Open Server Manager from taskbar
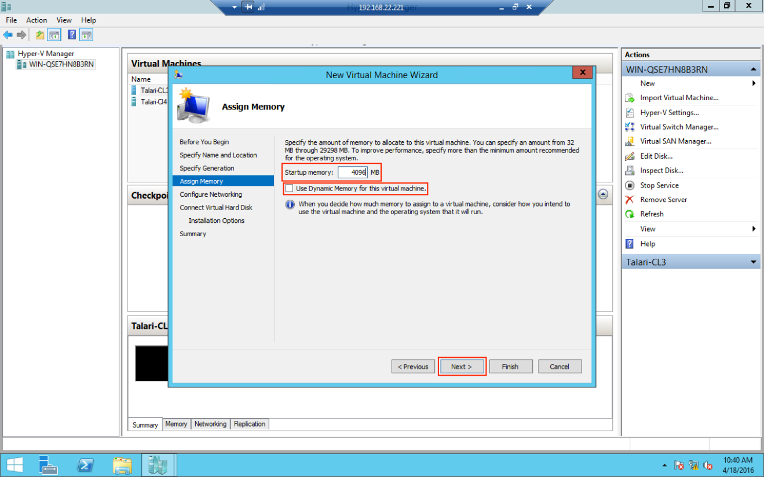The width and height of the screenshot is (764, 477). tap(49, 465)
